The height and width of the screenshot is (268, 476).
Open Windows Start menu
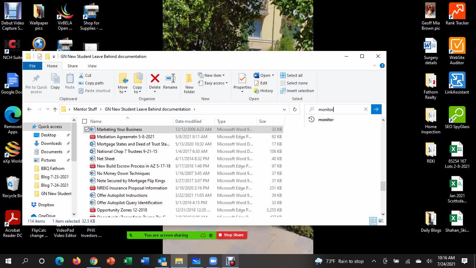[x=8, y=261]
